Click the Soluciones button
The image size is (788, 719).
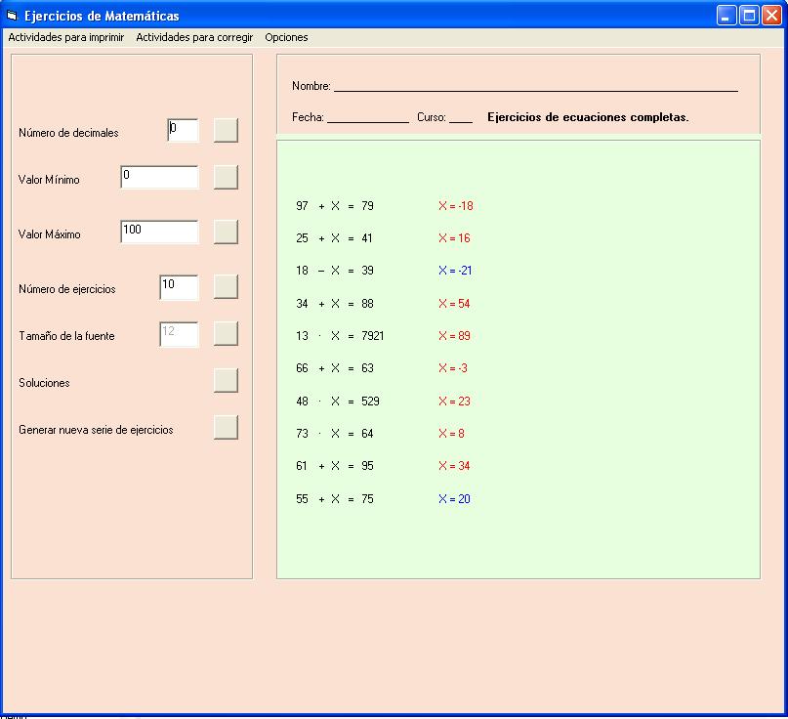tap(226, 381)
